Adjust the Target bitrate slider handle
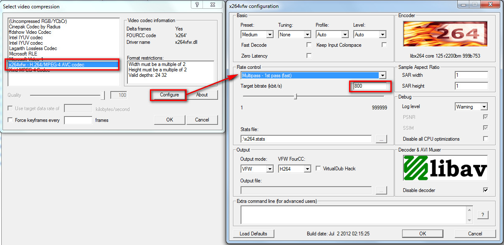This screenshot has height=245, width=504. click(296, 96)
